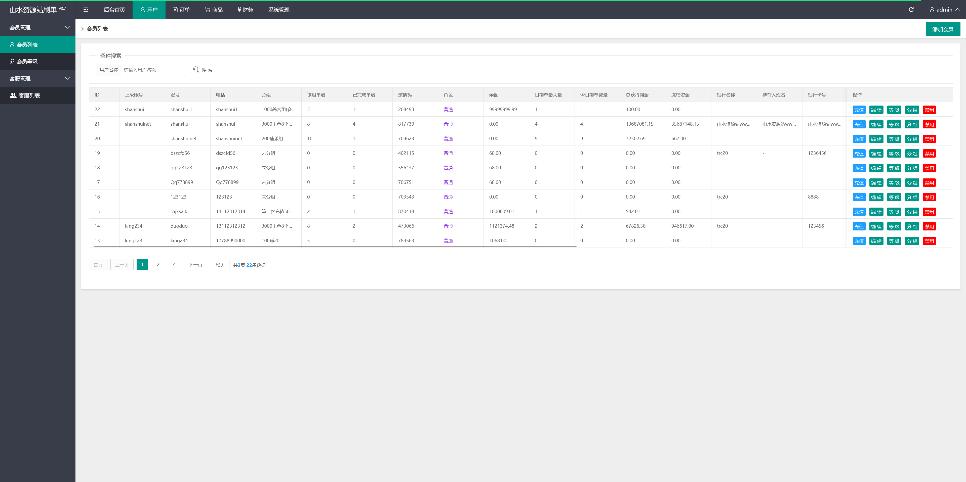Image resolution: width=966 pixels, height=482 pixels.
Task: Click 添加会员 button
Action: (942, 29)
